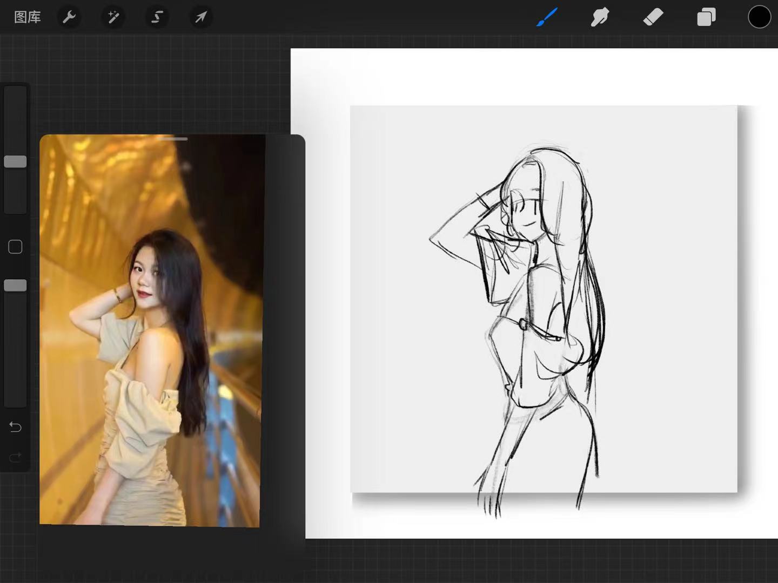This screenshot has height=583, width=778.
Task: Click the brush opacity slider handle
Action: 15,286
